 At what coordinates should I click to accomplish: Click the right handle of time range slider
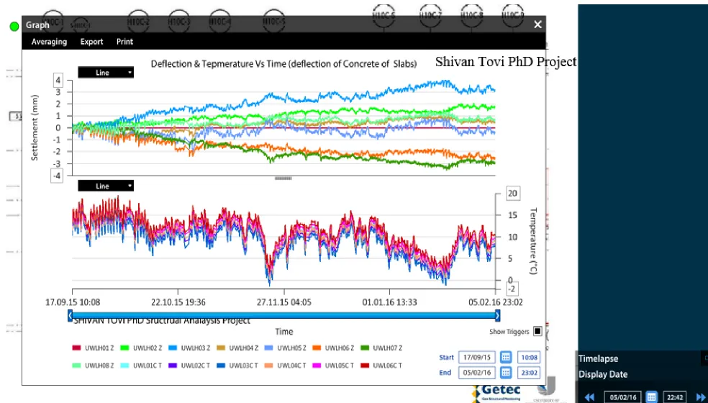(x=498, y=315)
